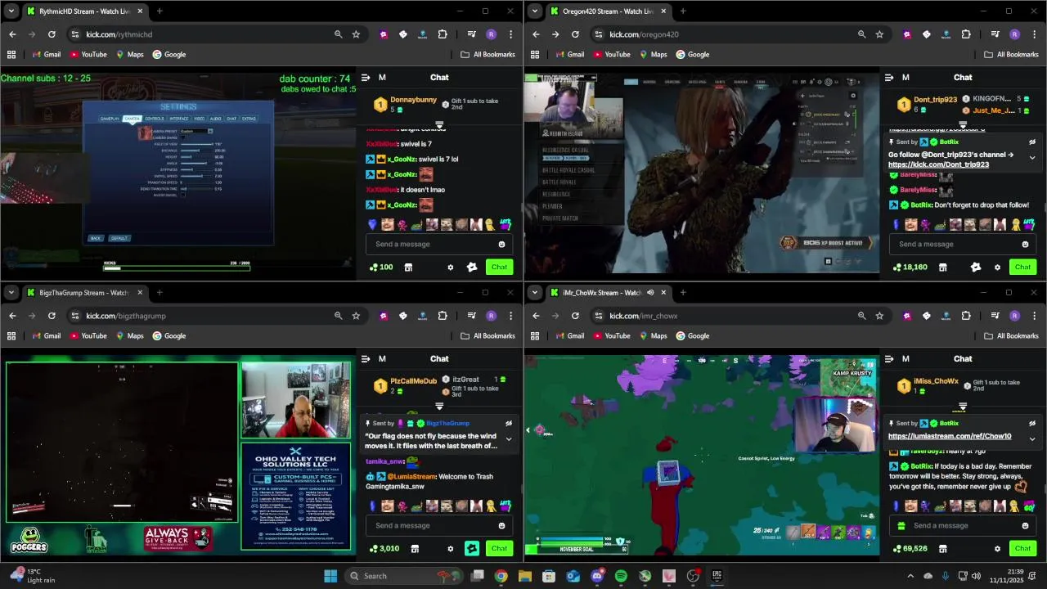Image resolution: width=1047 pixels, height=589 pixels.
Task: Open gift sub icon in iMr_ChoWx message box
Action: point(901,526)
